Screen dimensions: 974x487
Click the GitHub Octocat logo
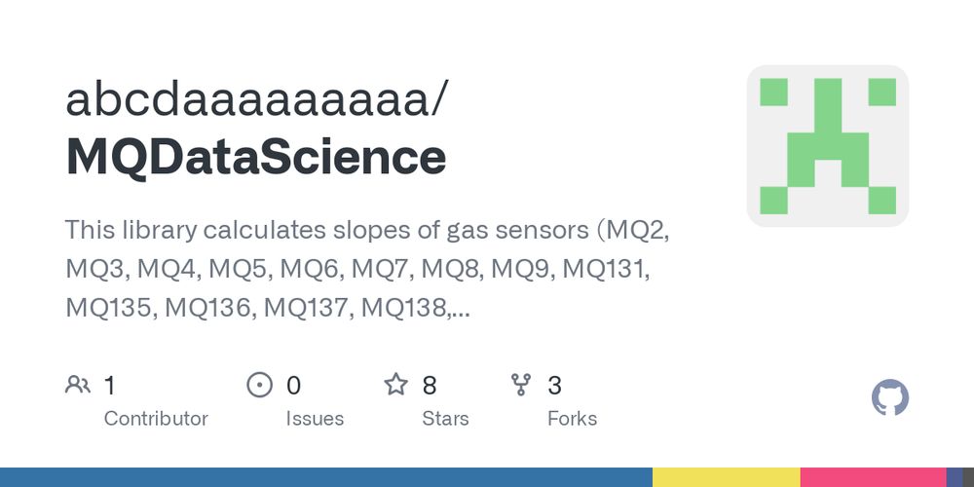tap(890, 397)
